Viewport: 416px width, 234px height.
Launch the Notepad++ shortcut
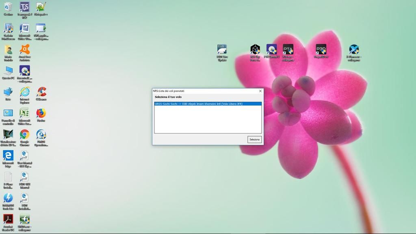41,7
